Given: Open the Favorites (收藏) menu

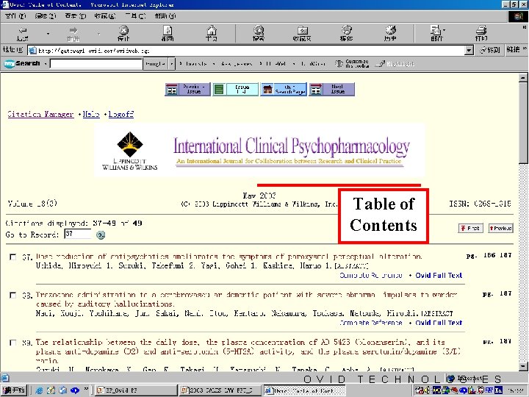Looking at the screenshot, I should tap(105, 16).
